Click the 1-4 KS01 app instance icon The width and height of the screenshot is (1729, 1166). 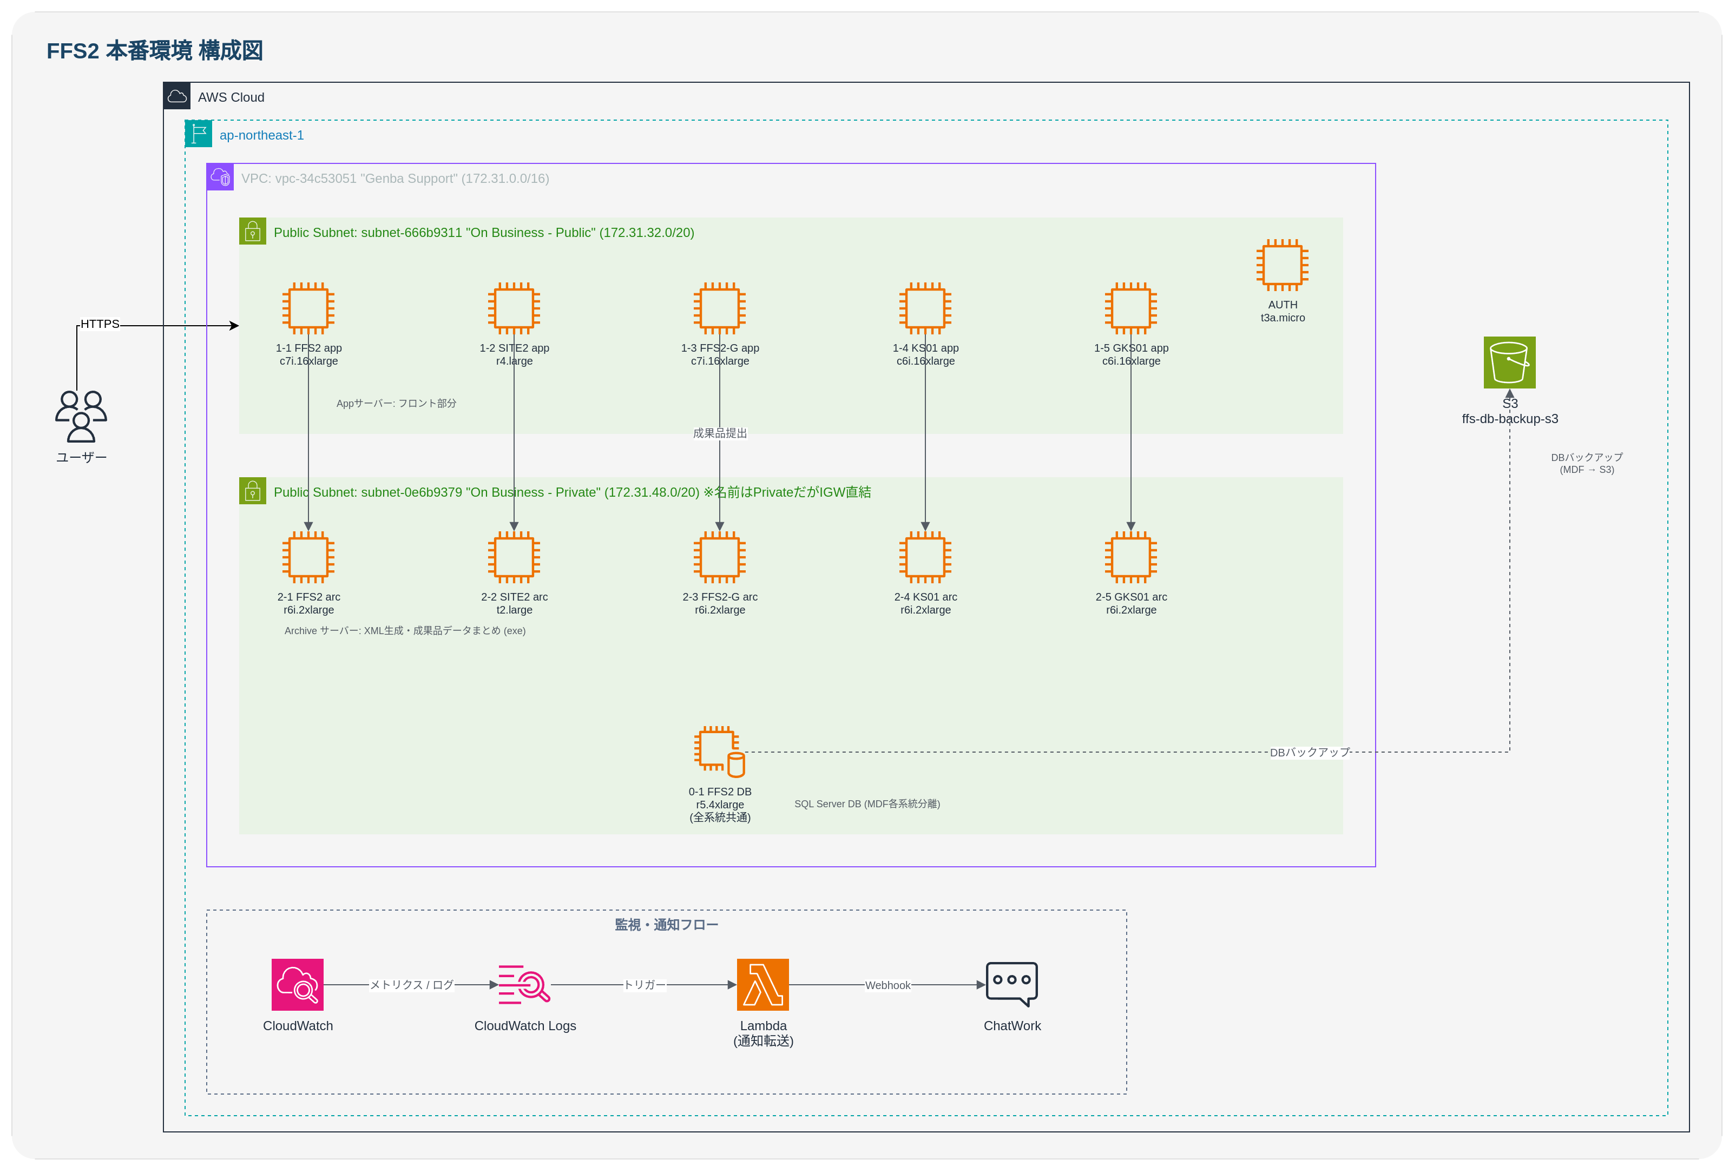[x=924, y=308]
